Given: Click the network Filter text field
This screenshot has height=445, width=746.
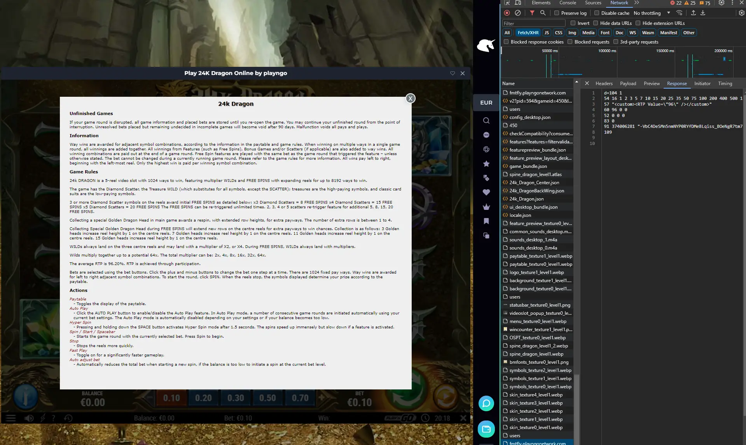Looking at the screenshot, I should (534, 23).
